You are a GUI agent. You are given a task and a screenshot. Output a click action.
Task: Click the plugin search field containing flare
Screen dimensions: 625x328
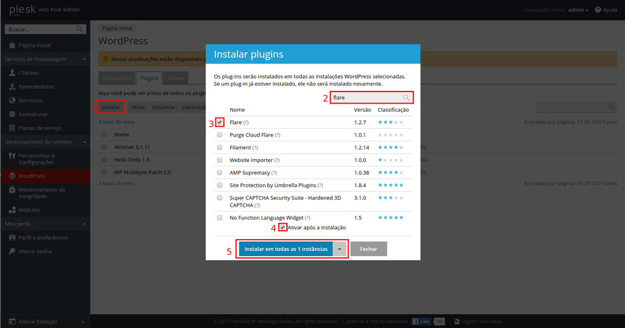point(366,98)
